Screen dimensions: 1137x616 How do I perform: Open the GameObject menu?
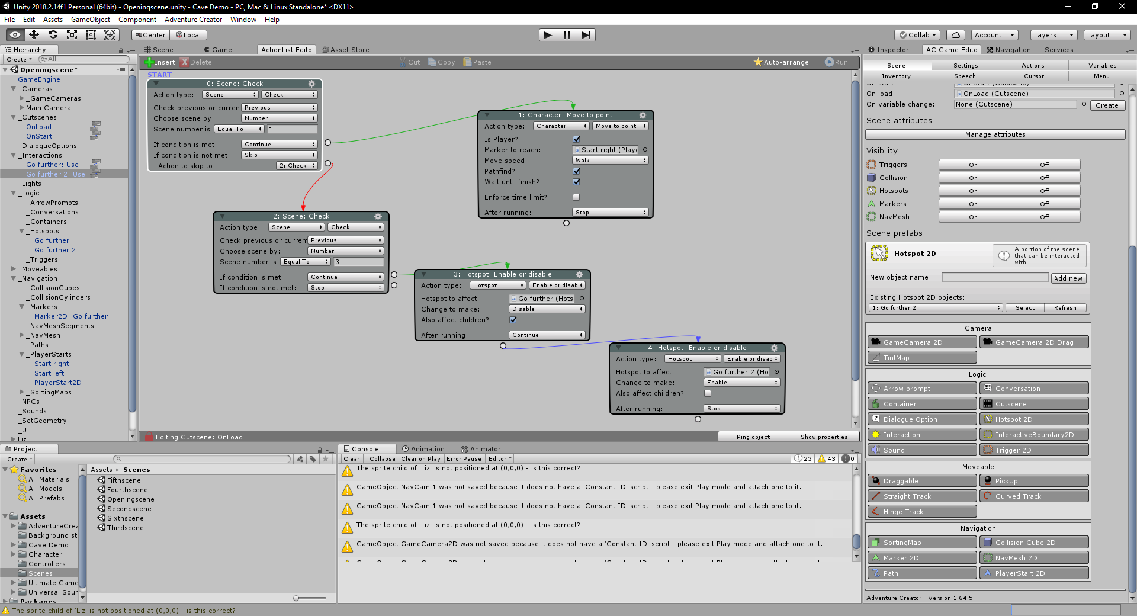(x=91, y=20)
